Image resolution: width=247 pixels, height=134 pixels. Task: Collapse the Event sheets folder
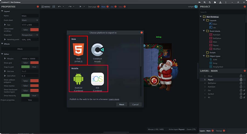click(204, 31)
